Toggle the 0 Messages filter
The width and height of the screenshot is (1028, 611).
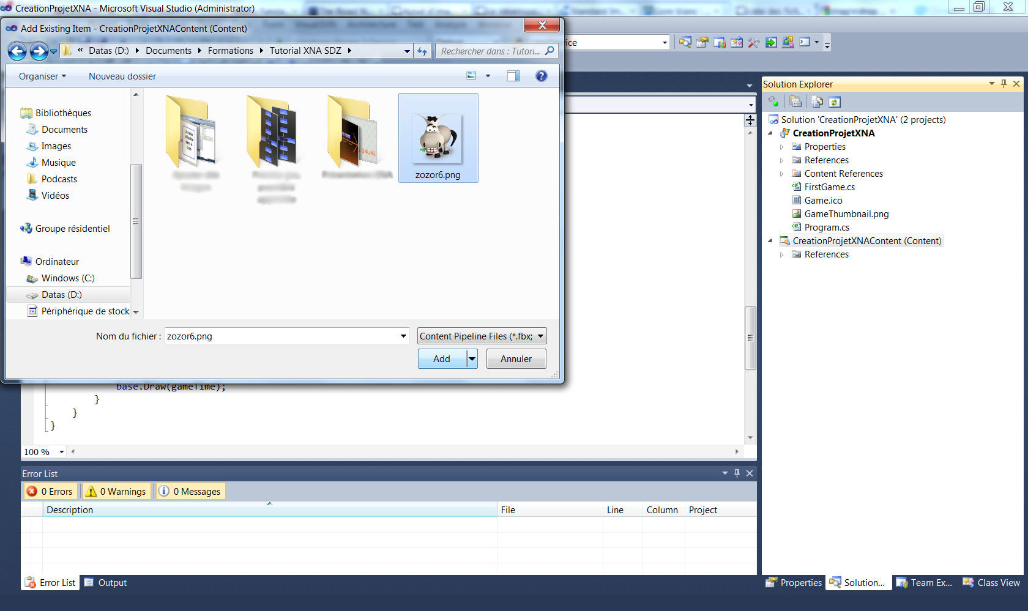190,491
